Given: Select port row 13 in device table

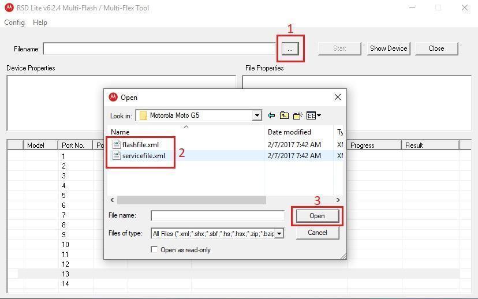Looking at the screenshot, I should coord(239,274).
